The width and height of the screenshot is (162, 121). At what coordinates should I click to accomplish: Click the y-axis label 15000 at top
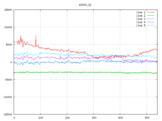[8, 10]
